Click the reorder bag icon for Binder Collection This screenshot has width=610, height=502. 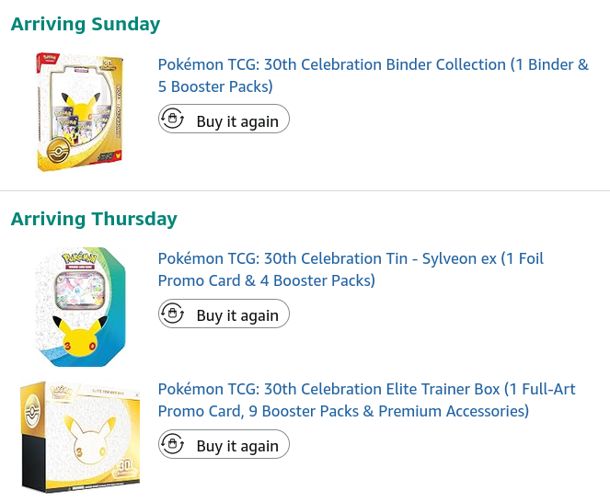pos(172,119)
